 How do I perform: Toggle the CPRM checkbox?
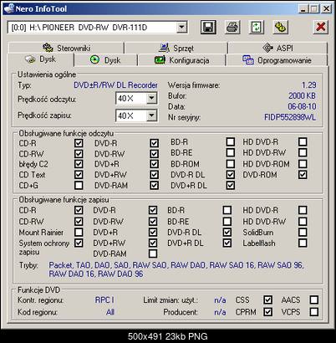(x=267, y=312)
